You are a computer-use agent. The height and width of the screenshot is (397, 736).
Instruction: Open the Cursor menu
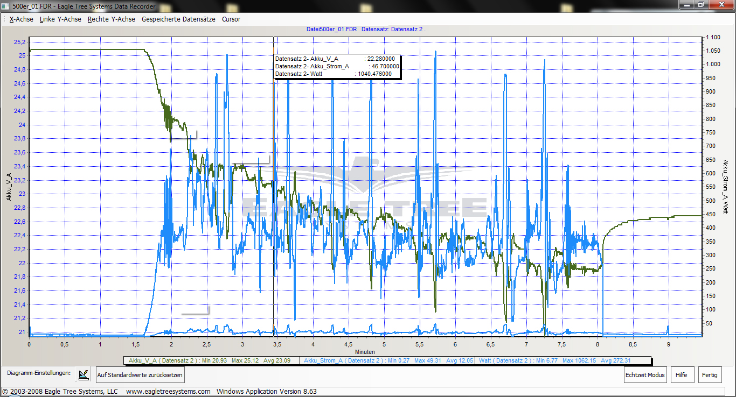point(231,19)
